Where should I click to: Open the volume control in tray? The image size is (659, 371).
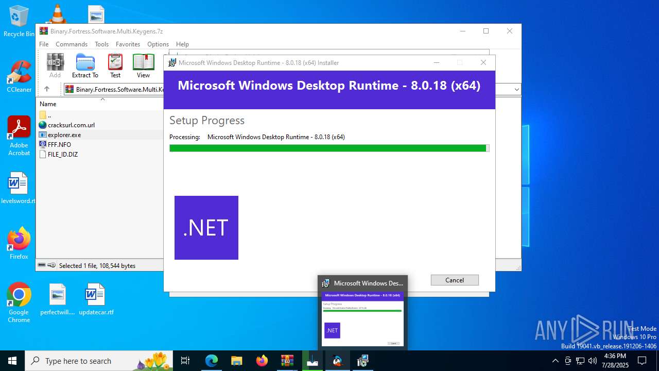point(593,361)
